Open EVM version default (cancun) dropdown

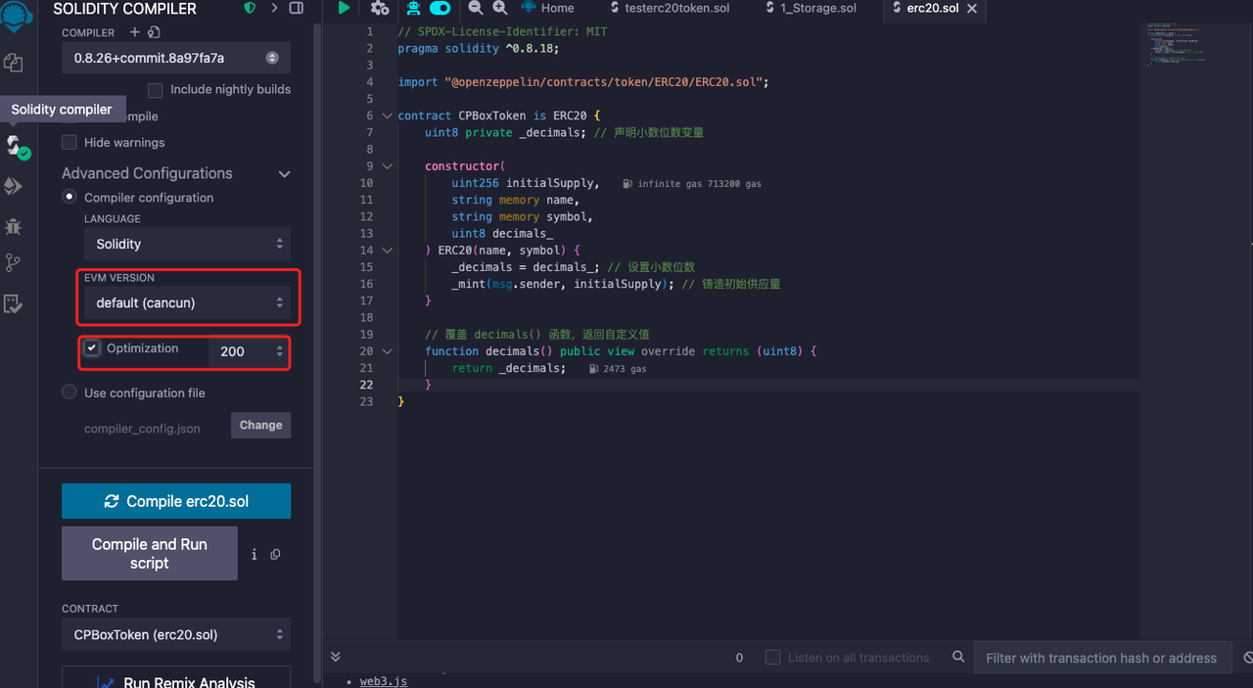(187, 302)
